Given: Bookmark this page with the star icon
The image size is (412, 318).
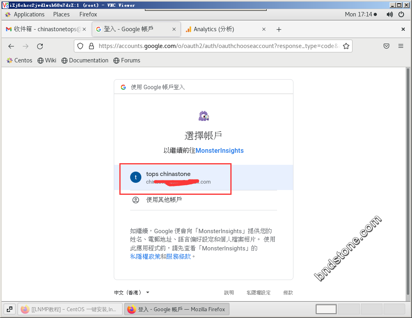Looking at the screenshot, I should pos(346,46).
